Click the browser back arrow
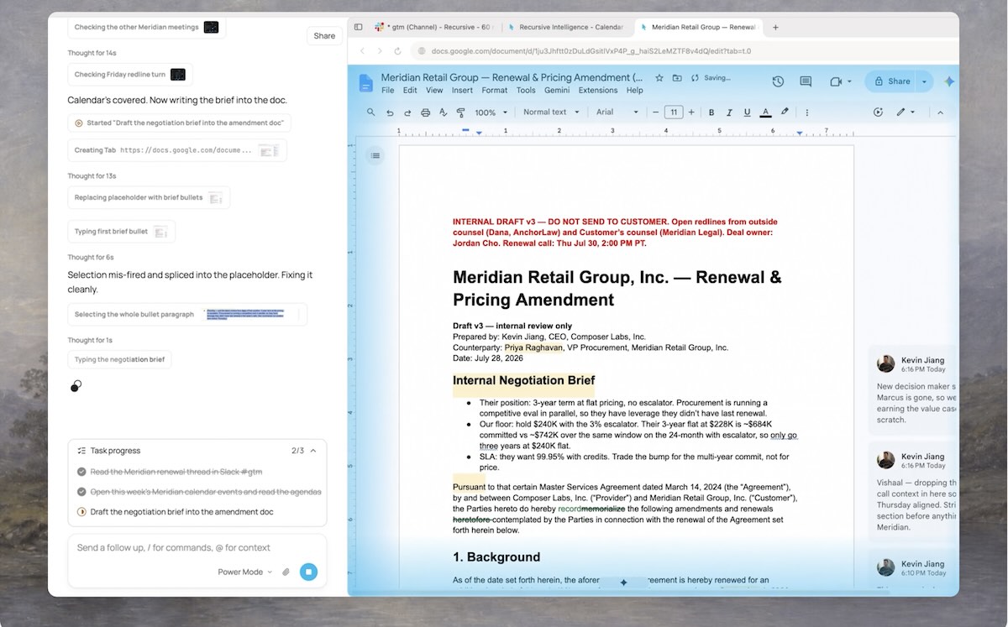 click(x=362, y=51)
